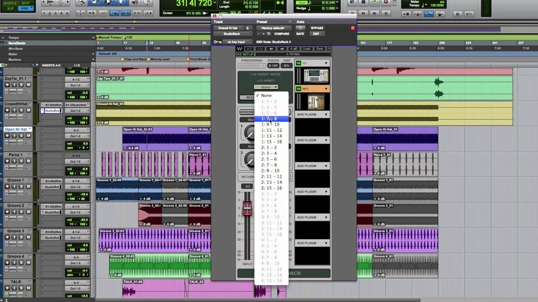Open the Open Hi Hat track name menu

click(x=30, y=129)
